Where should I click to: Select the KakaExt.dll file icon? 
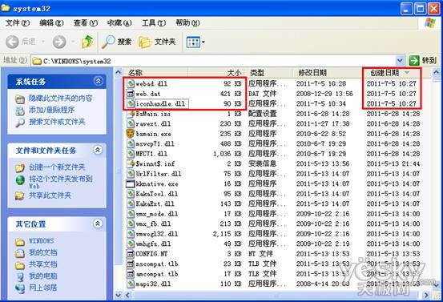coord(131,203)
